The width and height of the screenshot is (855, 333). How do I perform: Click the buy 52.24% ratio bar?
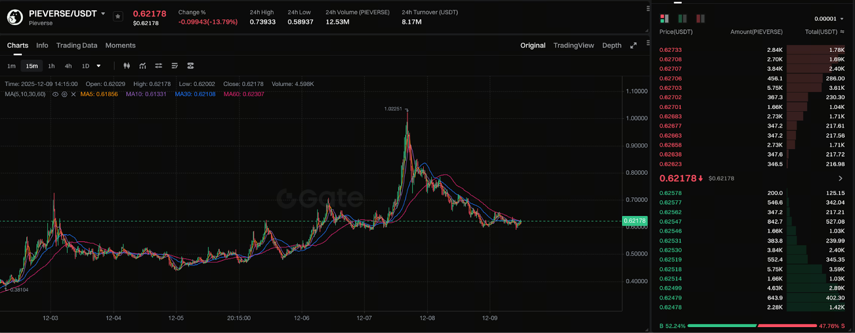click(722, 326)
